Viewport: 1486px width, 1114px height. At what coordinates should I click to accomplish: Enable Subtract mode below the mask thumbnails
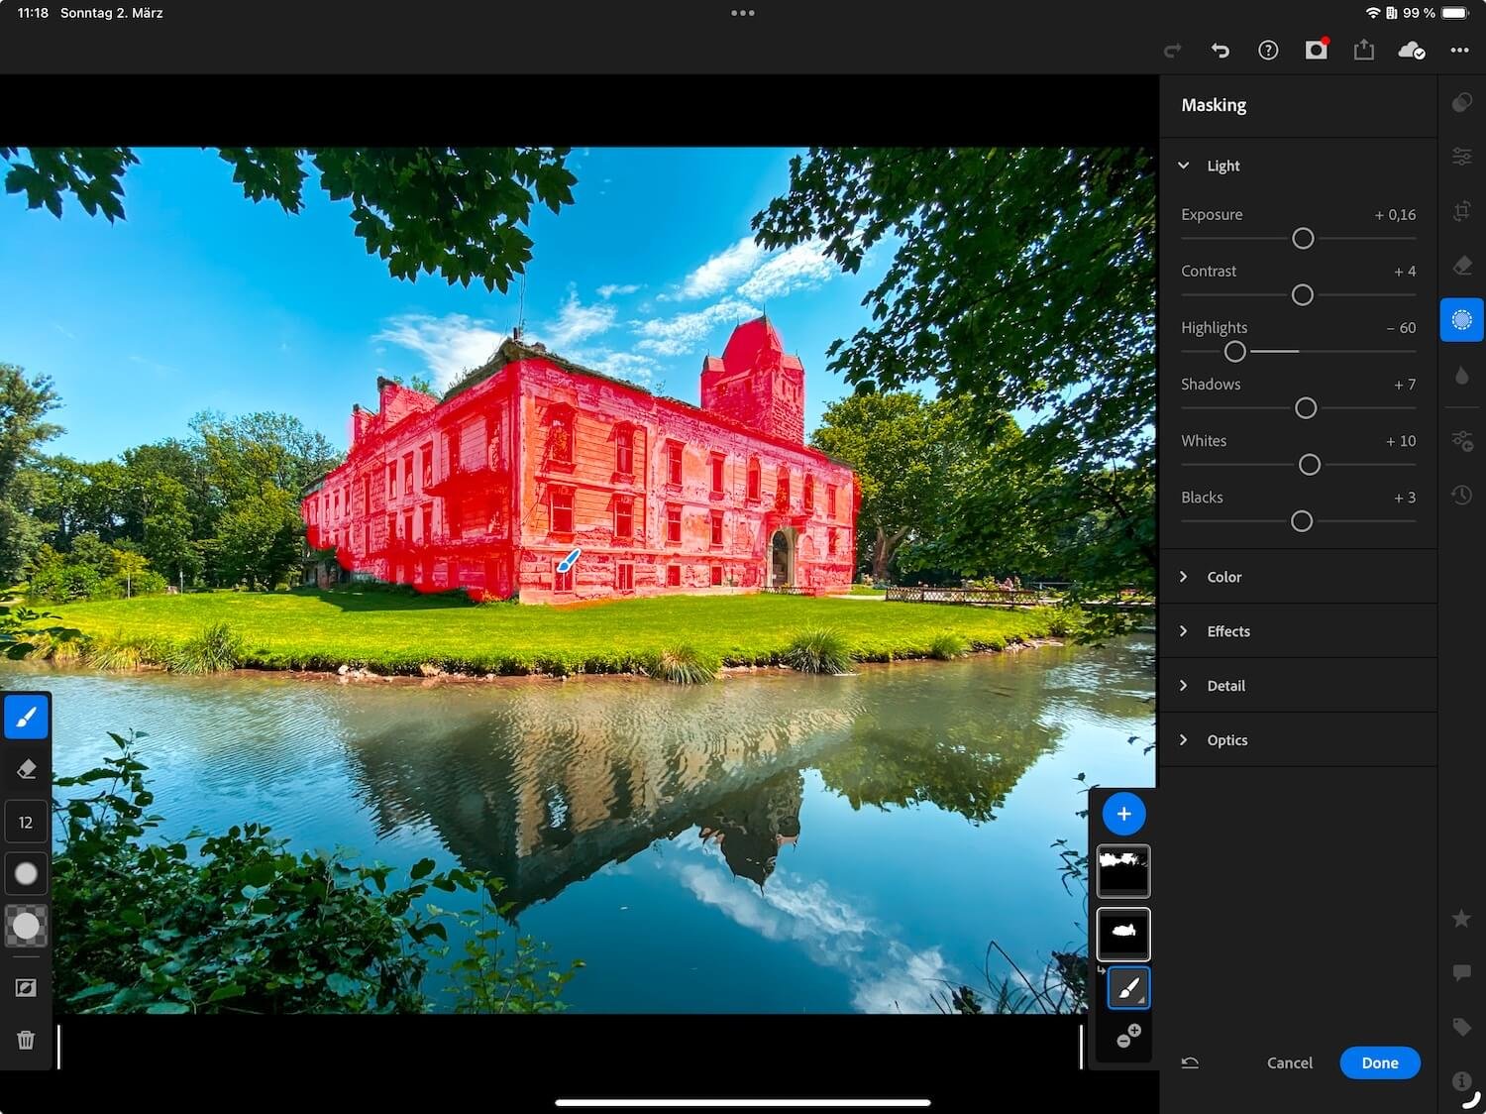pos(1125,1038)
